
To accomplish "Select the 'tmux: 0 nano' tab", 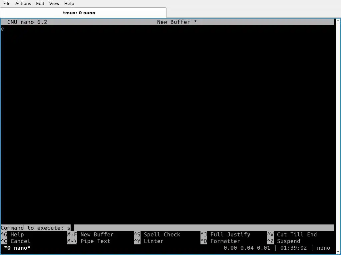I will [83, 13].
